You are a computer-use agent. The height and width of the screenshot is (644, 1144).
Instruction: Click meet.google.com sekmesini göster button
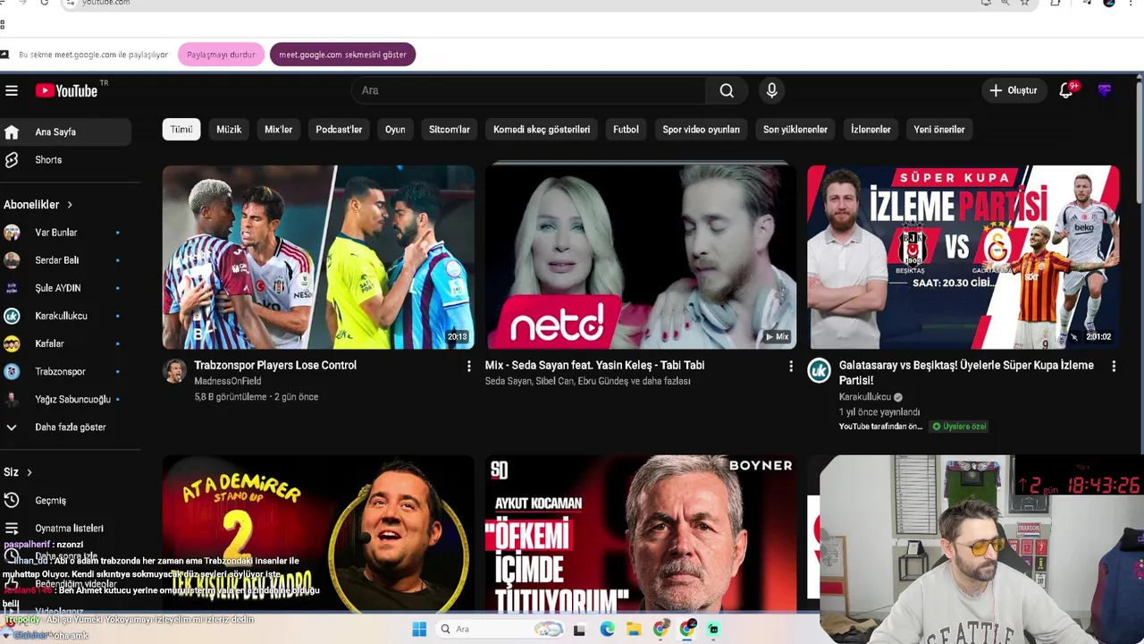[342, 55]
